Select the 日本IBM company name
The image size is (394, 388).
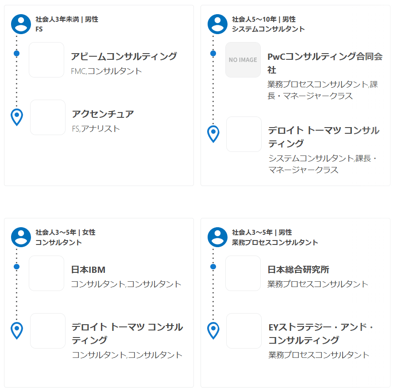tap(88, 270)
